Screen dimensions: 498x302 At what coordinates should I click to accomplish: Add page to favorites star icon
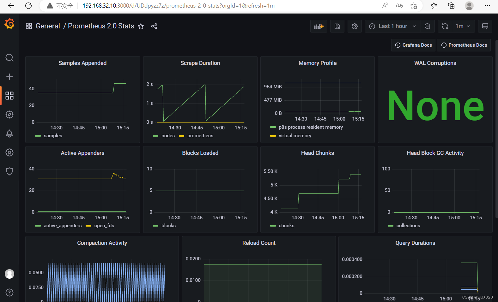[x=414, y=6]
